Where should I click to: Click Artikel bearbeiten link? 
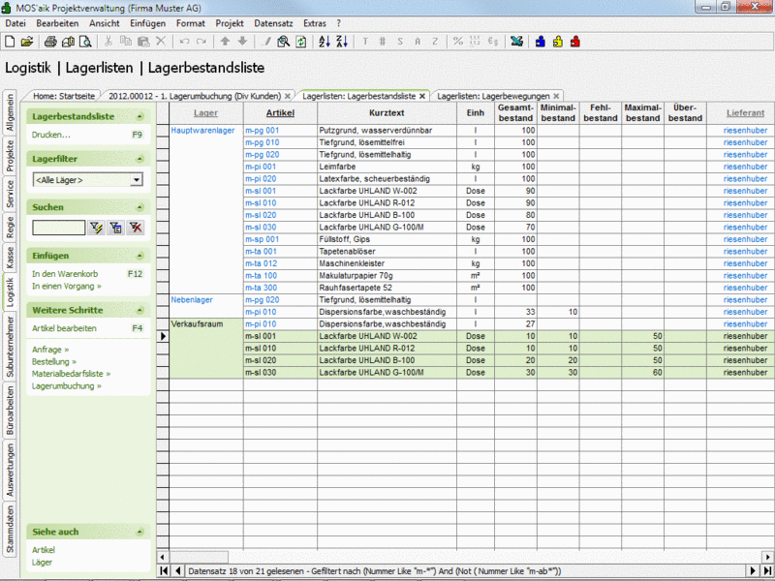coord(64,328)
